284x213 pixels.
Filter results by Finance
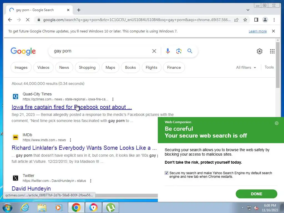click(174, 68)
